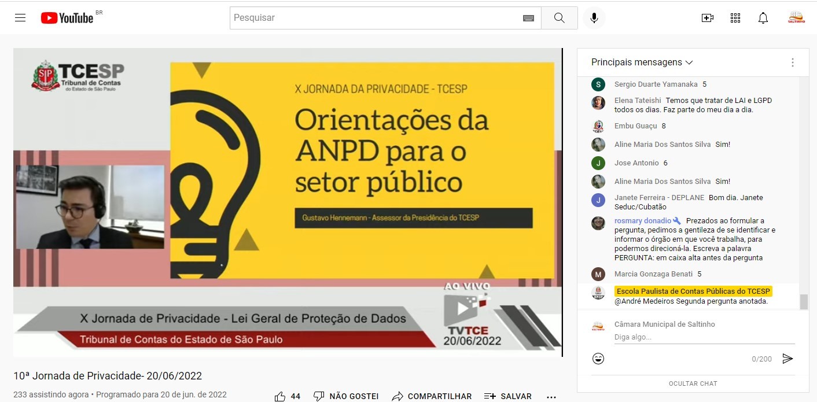Viewport: 817px width, 402px height.
Task: Click Elena Tateishi's profile picture
Action: [598, 103]
